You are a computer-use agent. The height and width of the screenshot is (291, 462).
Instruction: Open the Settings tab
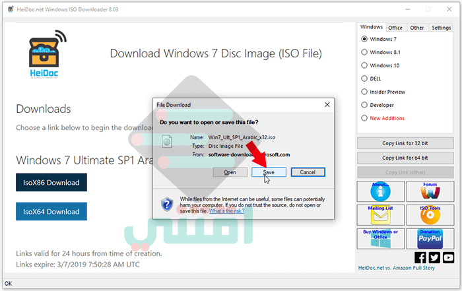[x=441, y=28]
